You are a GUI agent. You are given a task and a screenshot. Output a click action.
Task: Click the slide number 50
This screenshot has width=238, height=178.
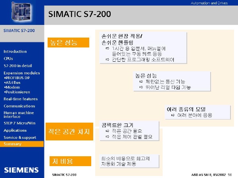pyautogui.click(x=230, y=175)
